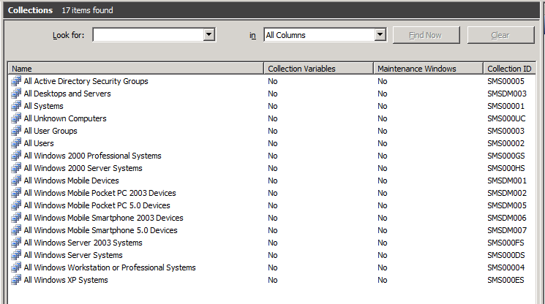Click the All User Groups collection icon

click(x=16, y=131)
